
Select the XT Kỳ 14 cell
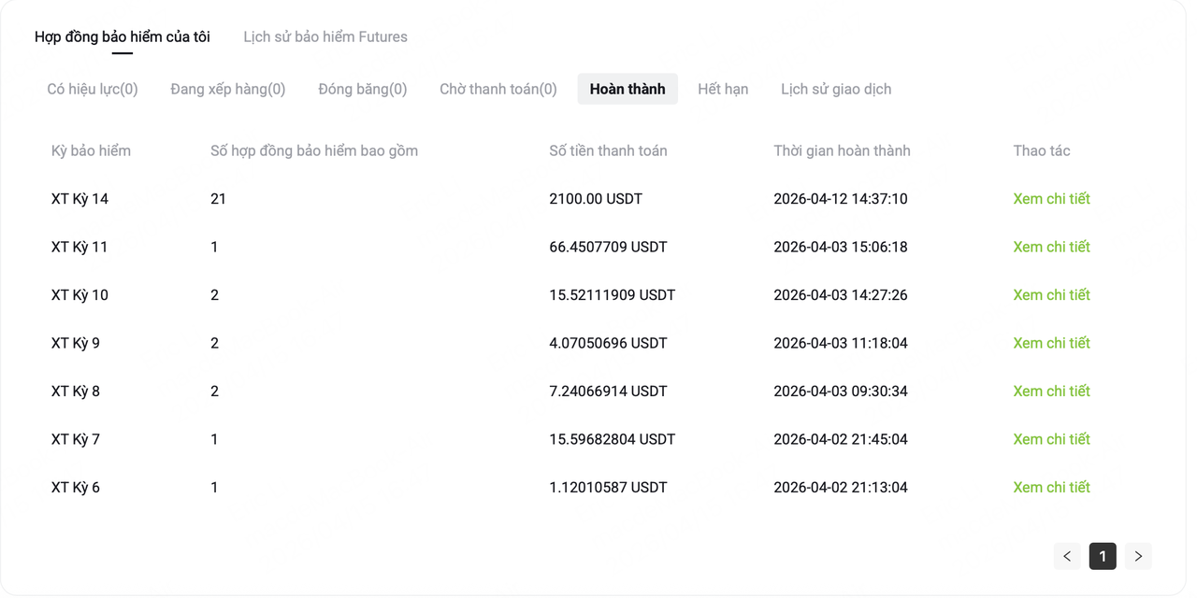click(79, 199)
